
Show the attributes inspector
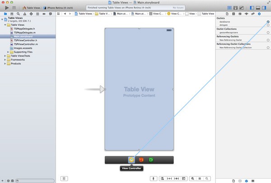pos(246,14)
